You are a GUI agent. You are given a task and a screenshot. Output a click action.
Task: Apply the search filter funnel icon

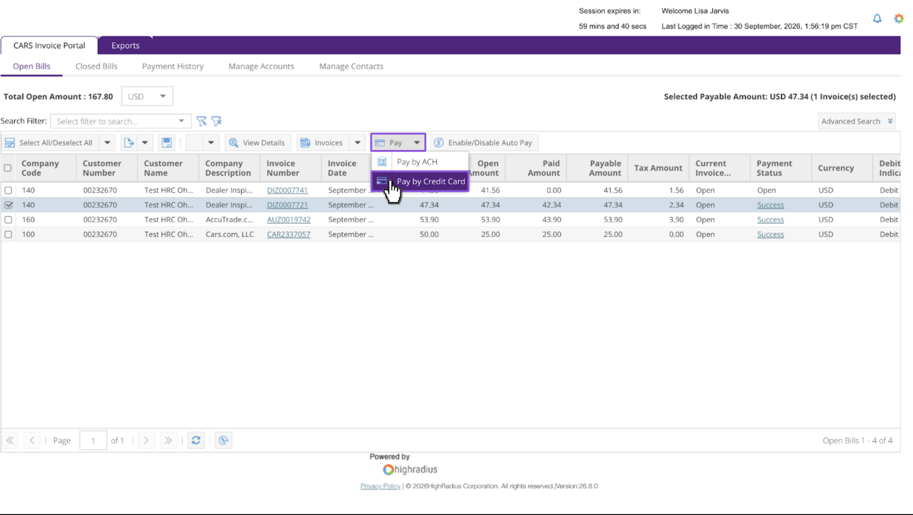click(201, 121)
